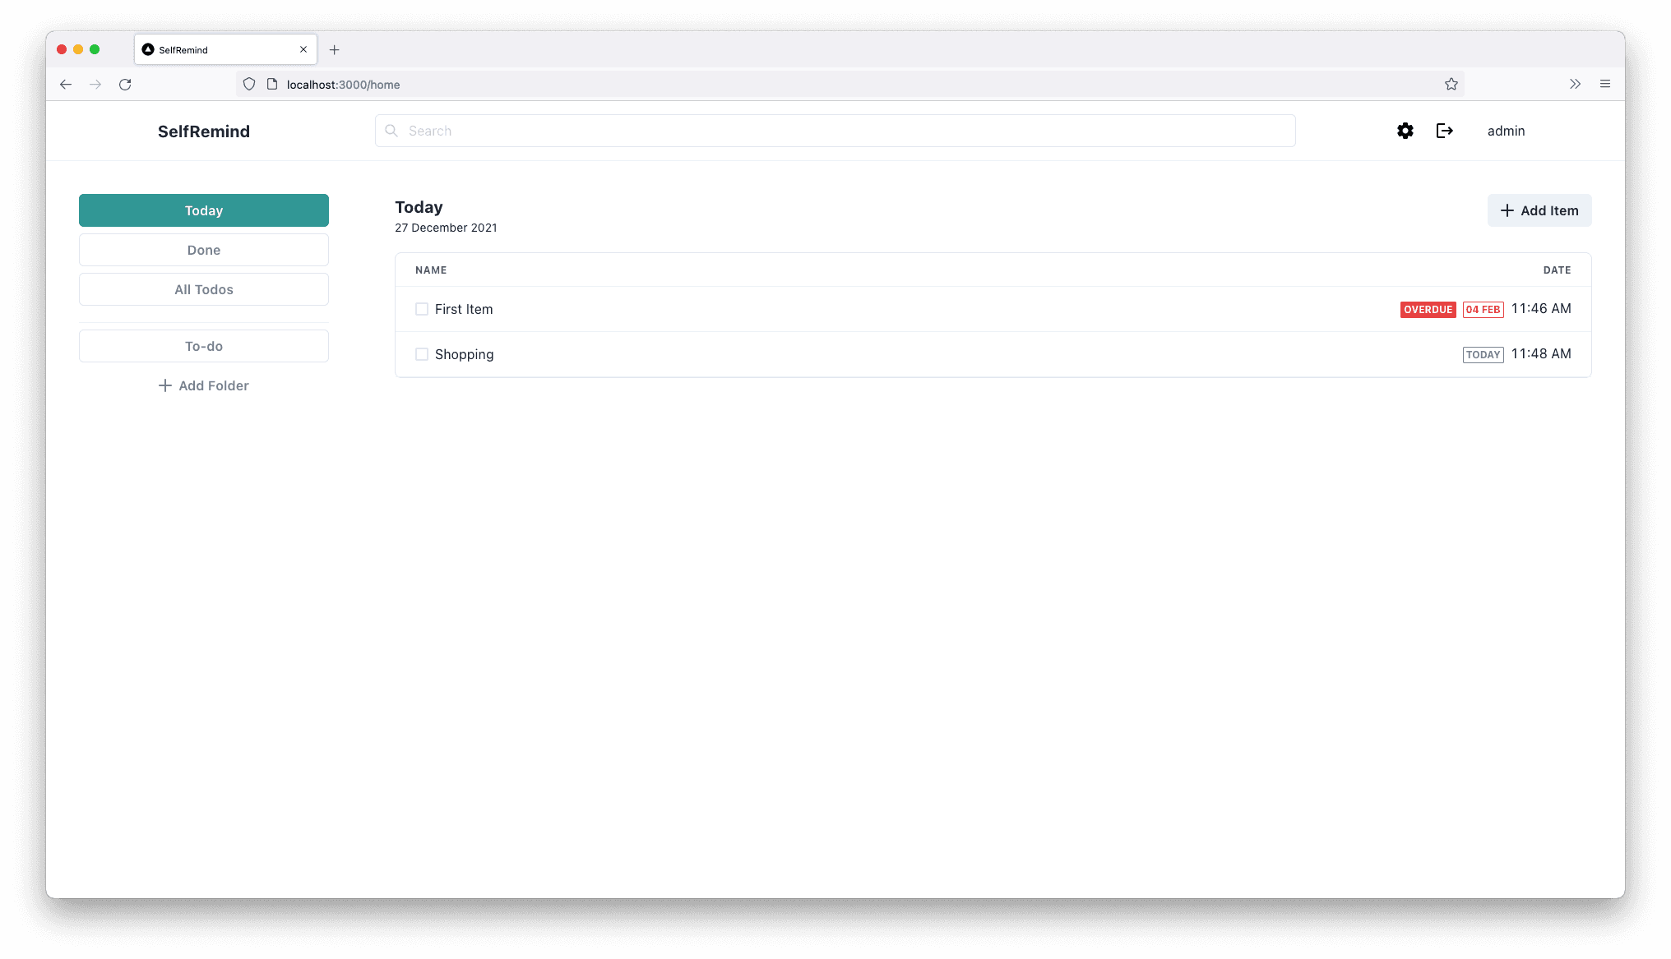1671x959 pixels.
Task: Enable completion checkbox on First Item
Action: 421,309
